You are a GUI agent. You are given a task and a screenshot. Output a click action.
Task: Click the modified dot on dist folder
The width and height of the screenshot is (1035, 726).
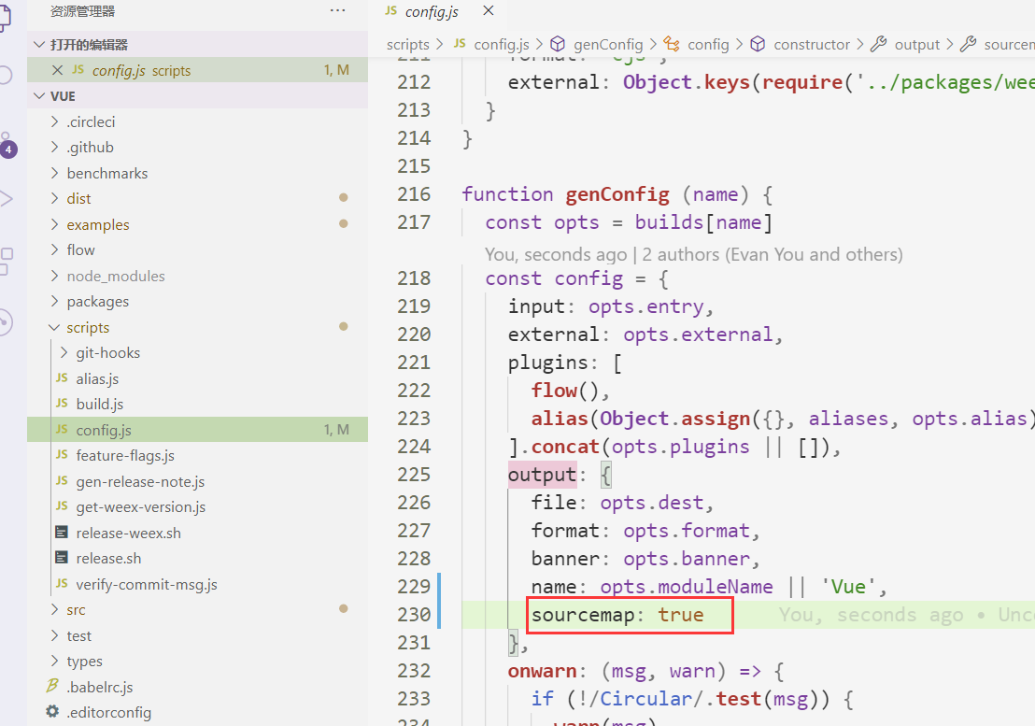343,197
